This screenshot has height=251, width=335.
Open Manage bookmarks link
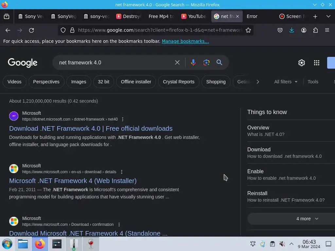click(x=185, y=41)
